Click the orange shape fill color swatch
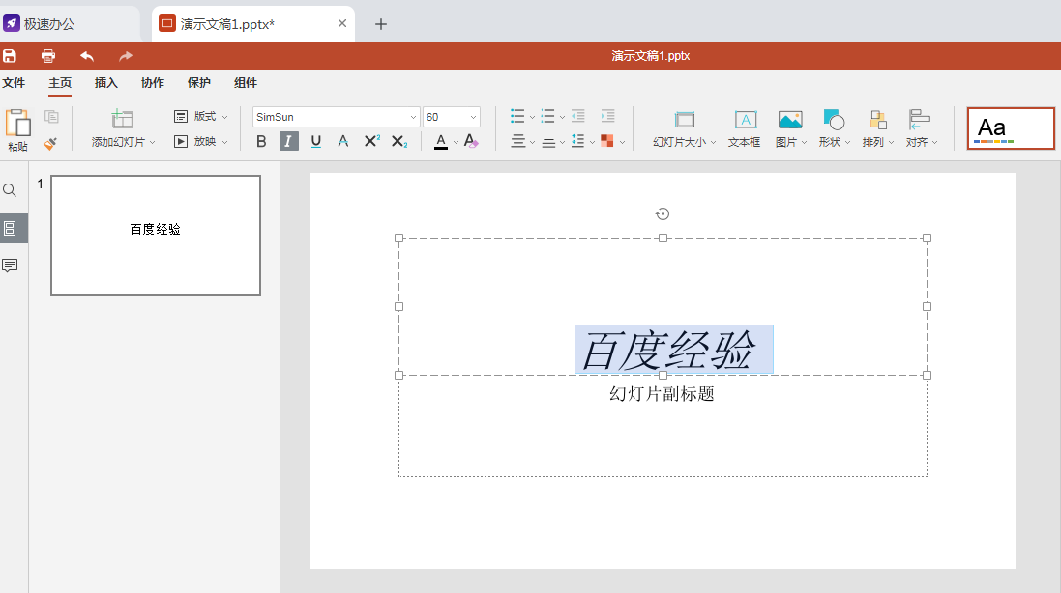Viewport: 1061px width, 593px height. pos(607,141)
